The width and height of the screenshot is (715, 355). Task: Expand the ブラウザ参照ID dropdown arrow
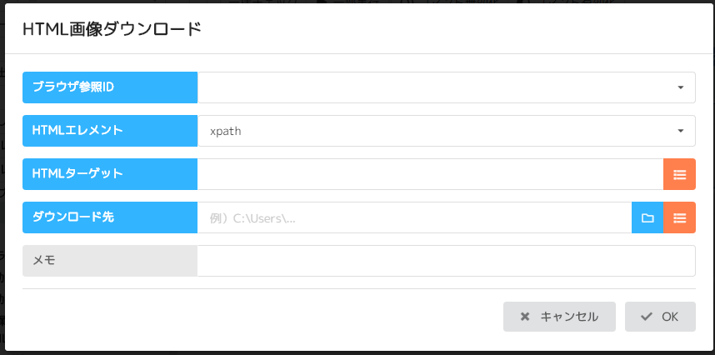[x=680, y=87]
